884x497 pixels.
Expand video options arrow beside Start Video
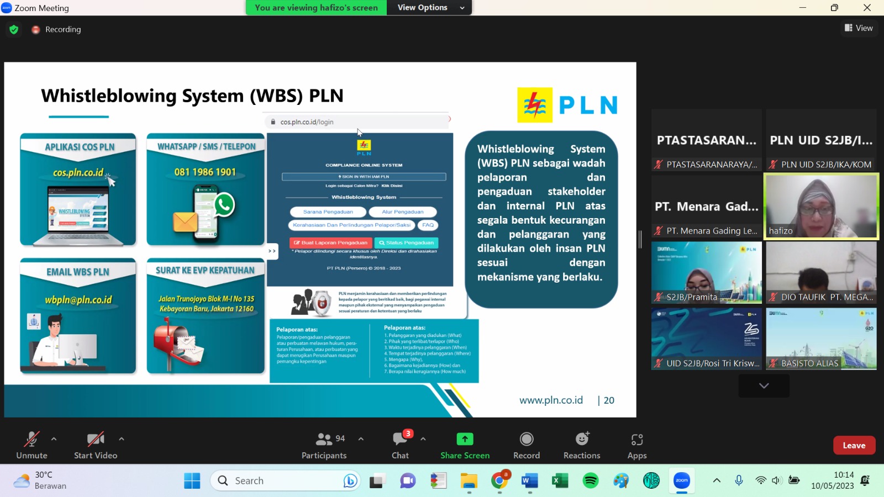tap(122, 439)
